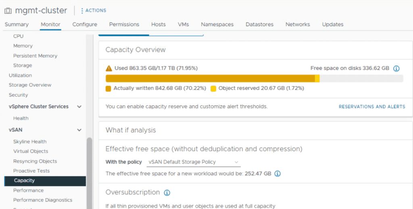
Task: Switch to the VMs tab
Action: coord(184,25)
